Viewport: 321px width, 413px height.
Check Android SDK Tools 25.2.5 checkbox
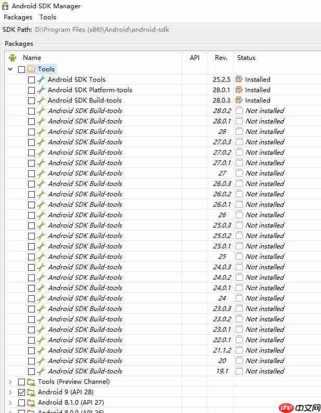[31, 80]
